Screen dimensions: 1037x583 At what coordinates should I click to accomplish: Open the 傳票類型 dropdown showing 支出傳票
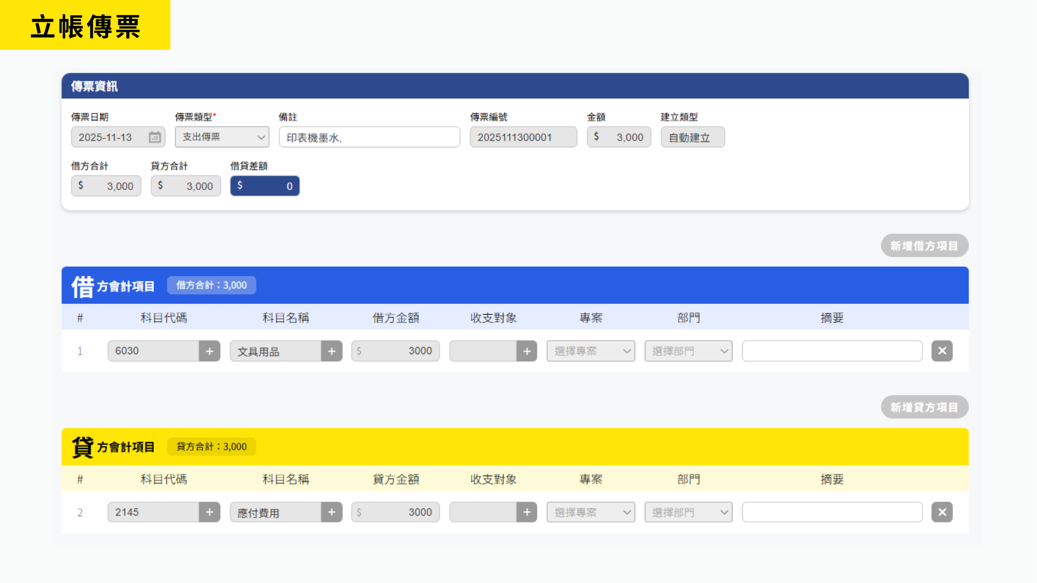tap(222, 137)
